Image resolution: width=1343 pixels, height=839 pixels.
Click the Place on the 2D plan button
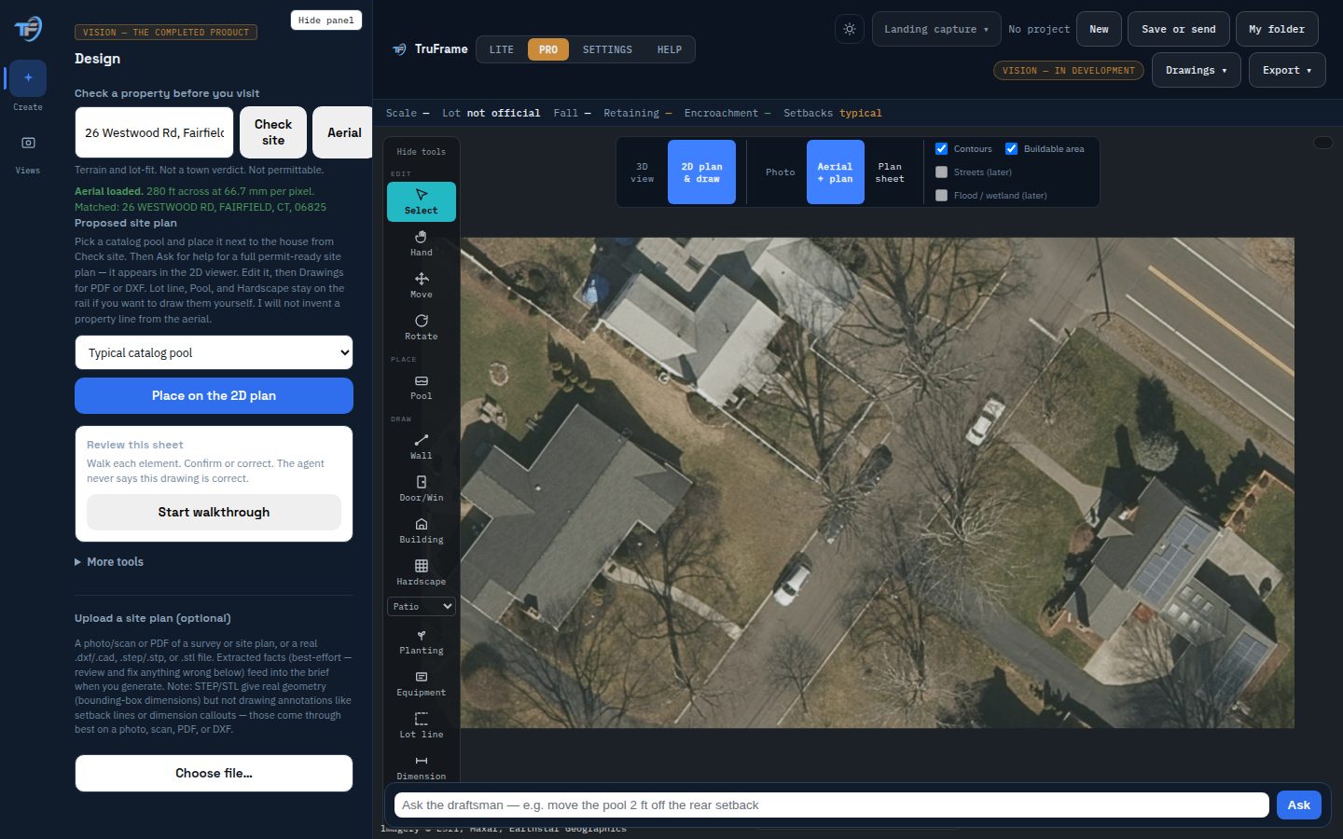pyautogui.click(x=214, y=395)
